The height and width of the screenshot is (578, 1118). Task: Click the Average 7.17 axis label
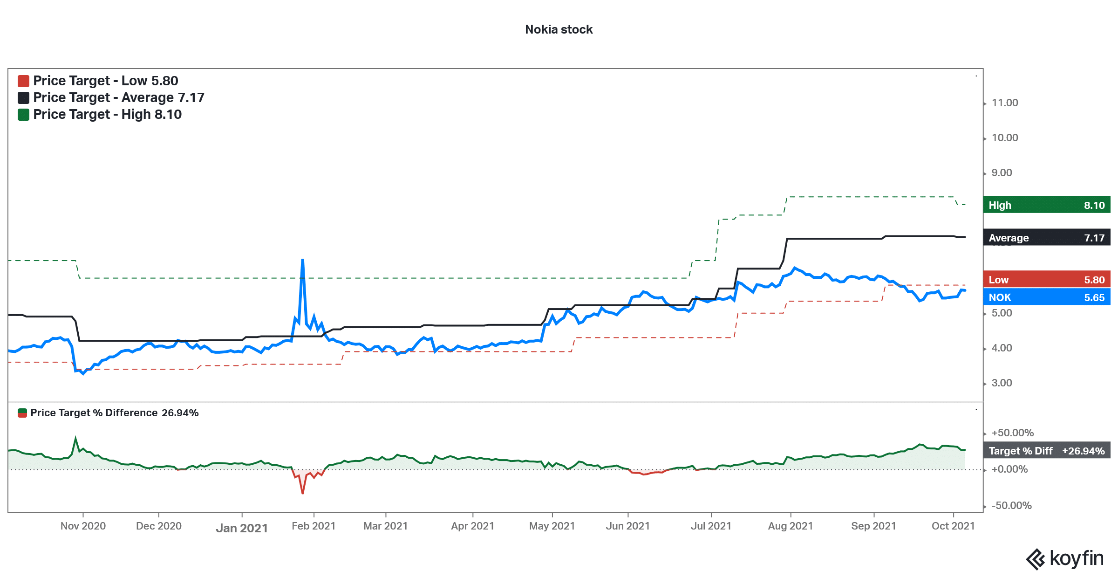pos(1047,238)
